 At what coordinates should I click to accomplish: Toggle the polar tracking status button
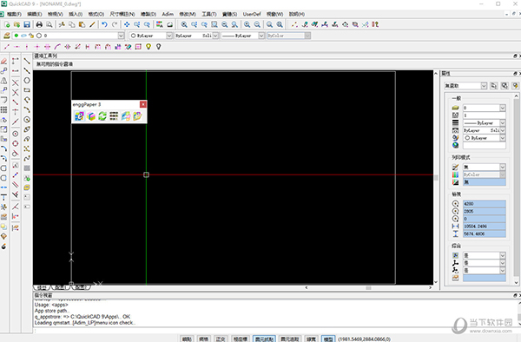[241, 339]
